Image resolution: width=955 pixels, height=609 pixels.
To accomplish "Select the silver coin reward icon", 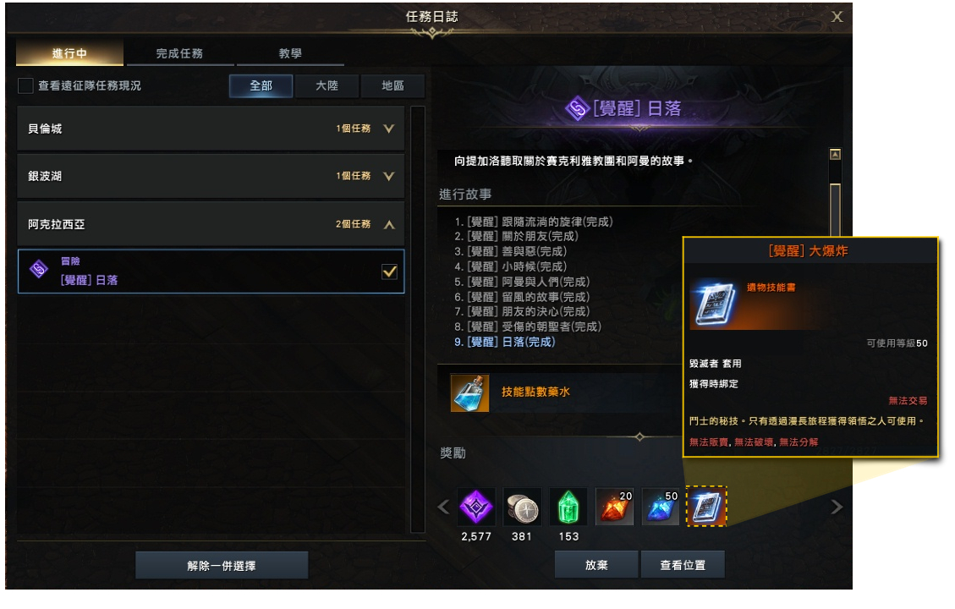I will [522, 507].
